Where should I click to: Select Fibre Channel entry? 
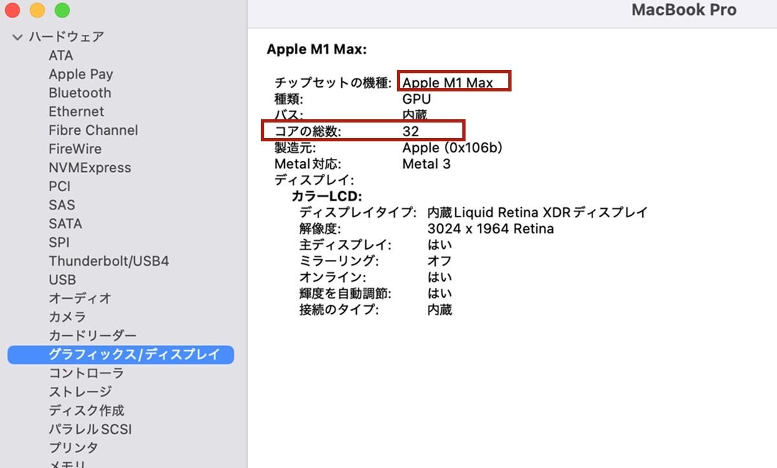(x=93, y=130)
